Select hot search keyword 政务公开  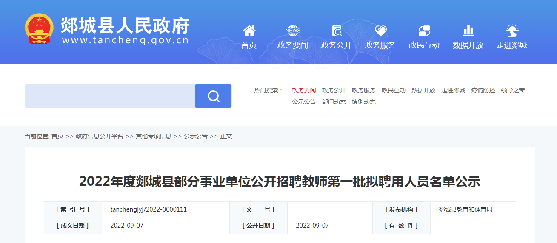(x=334, y=90)
